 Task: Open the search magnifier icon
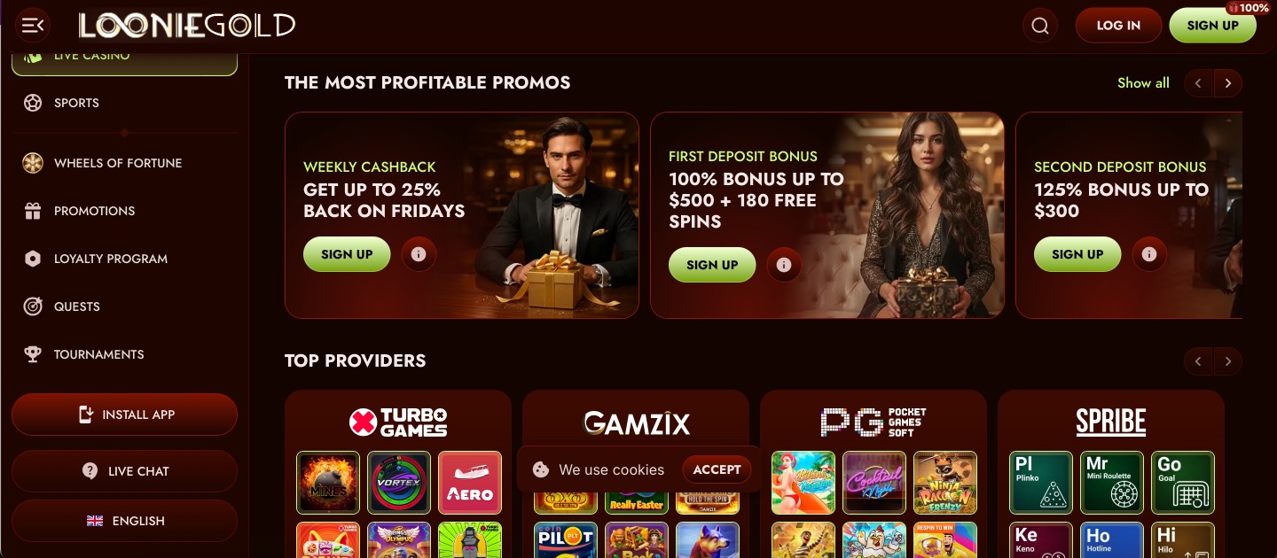(x=1040, y=26)
